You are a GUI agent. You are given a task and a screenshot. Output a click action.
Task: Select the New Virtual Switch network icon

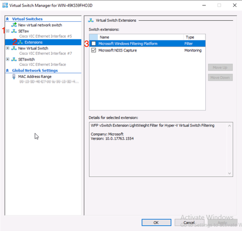tap(14, 48)
